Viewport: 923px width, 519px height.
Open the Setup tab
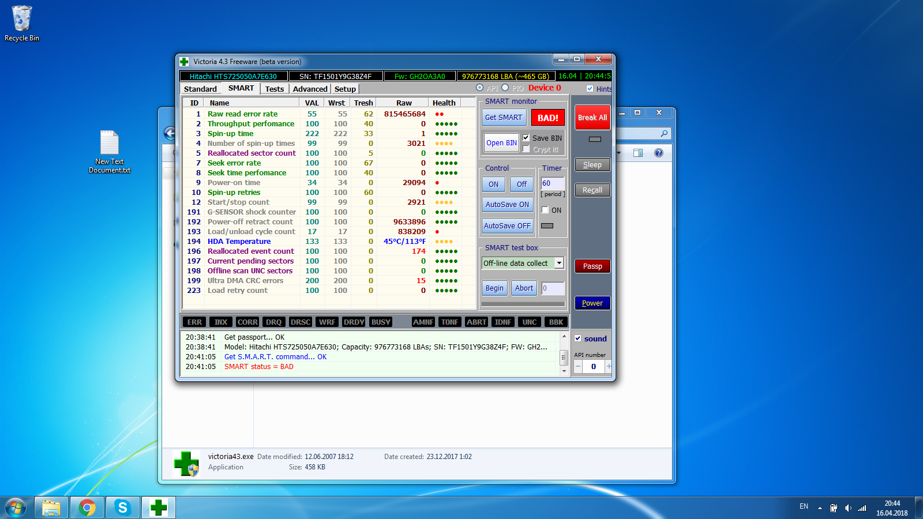(x=345, y=89)
